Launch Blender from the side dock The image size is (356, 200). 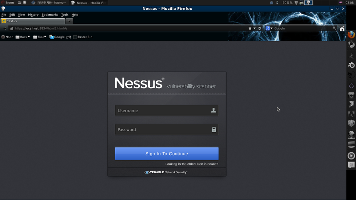pyautogui.click(x=351, y=65)
